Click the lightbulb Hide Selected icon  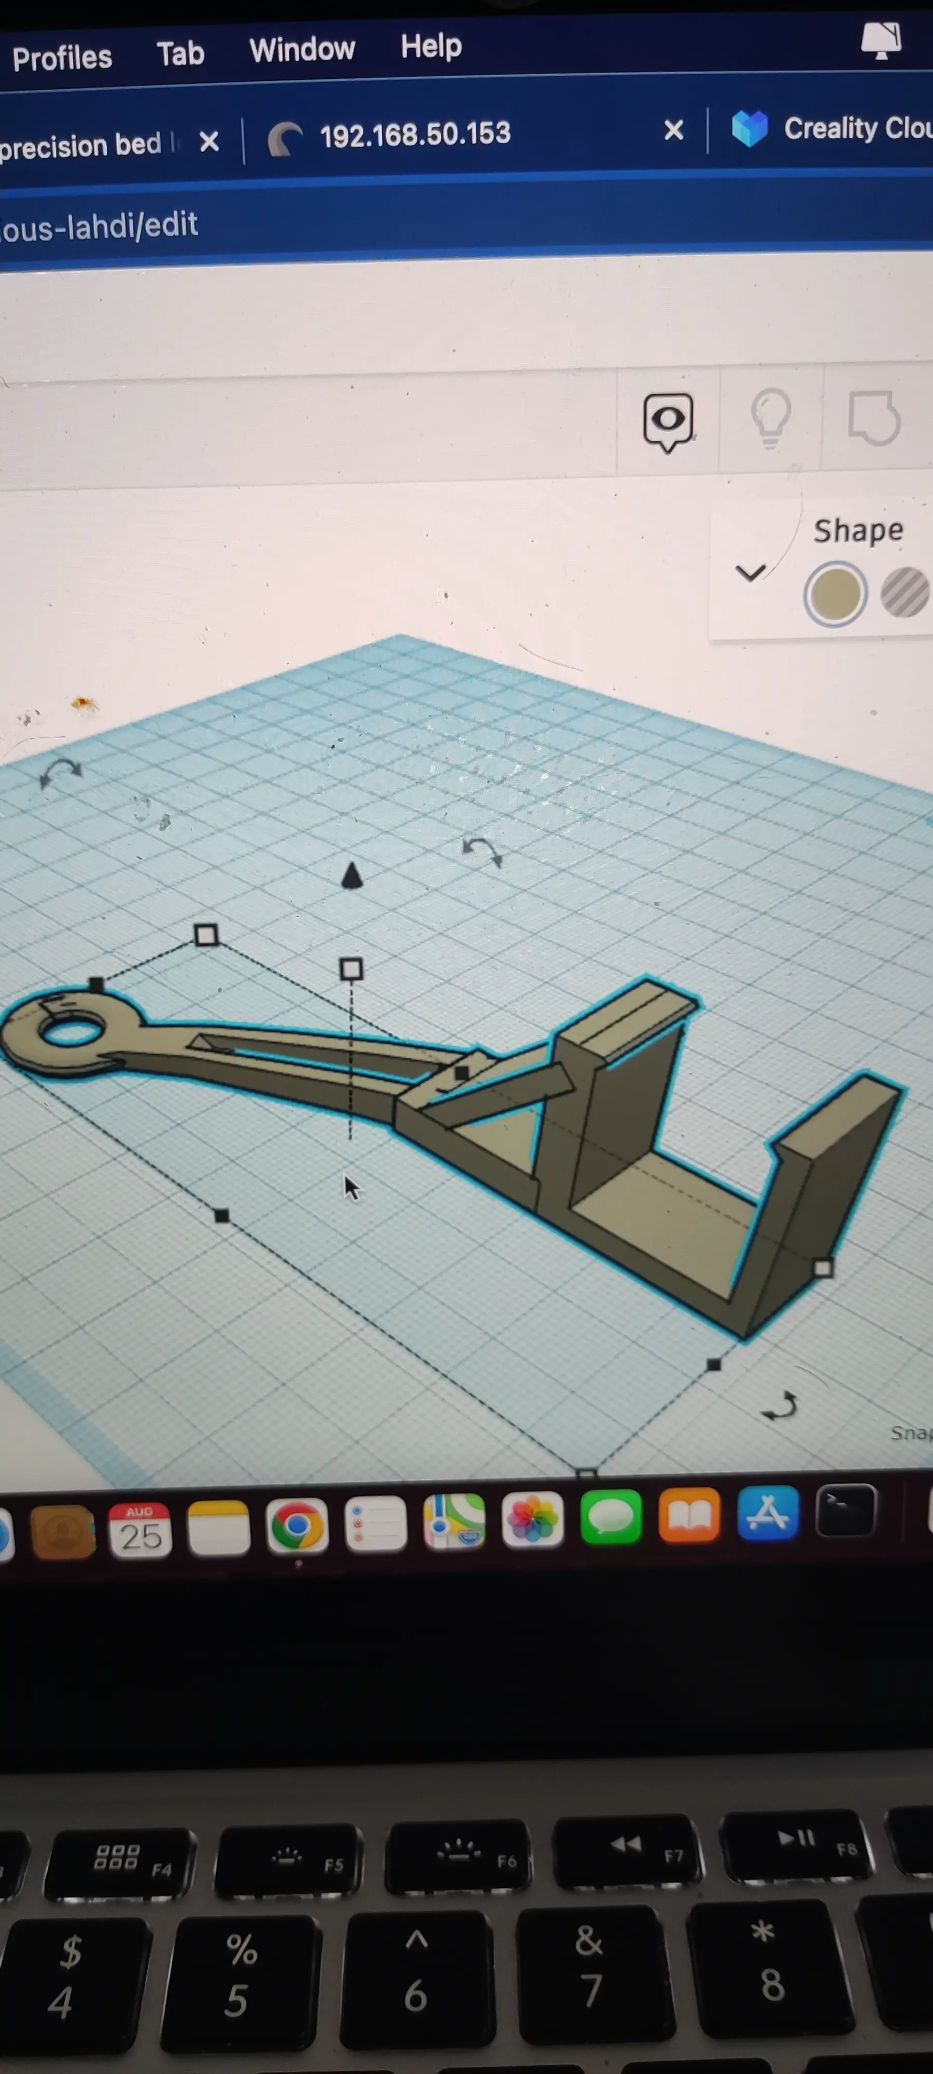(770, 418)
